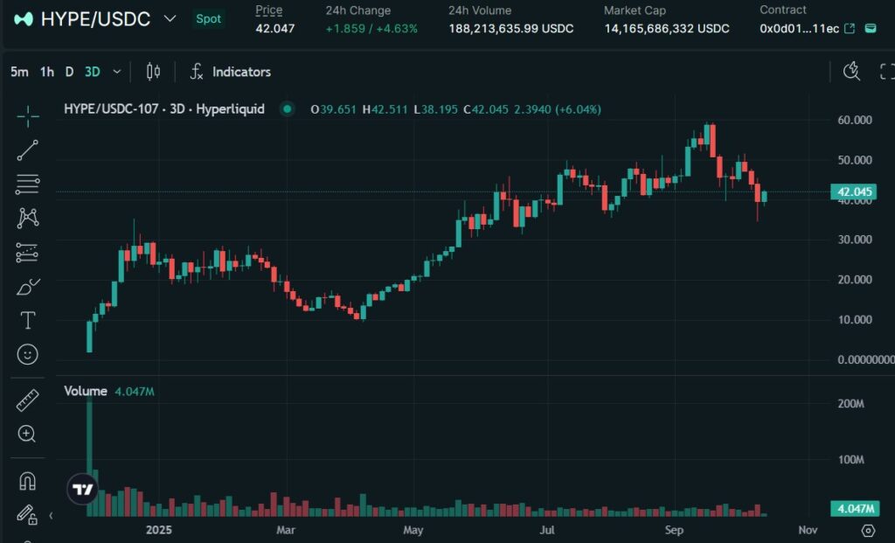The width and height of the screenshot is (895, 543).
Task: Toggle fullscreen mode for the chart
Action: pyautogui.click(x=886, y=72)
